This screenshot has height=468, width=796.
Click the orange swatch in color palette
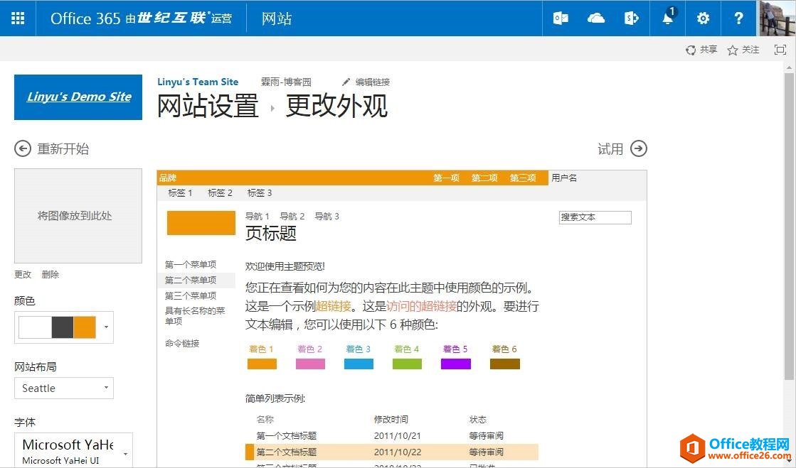tap(85, 327)
